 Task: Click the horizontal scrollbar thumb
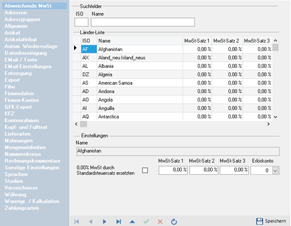(84, 124)
